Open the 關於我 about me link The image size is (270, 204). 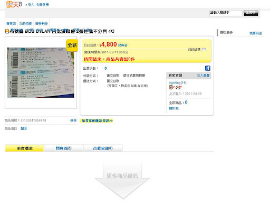coord(173,108)
